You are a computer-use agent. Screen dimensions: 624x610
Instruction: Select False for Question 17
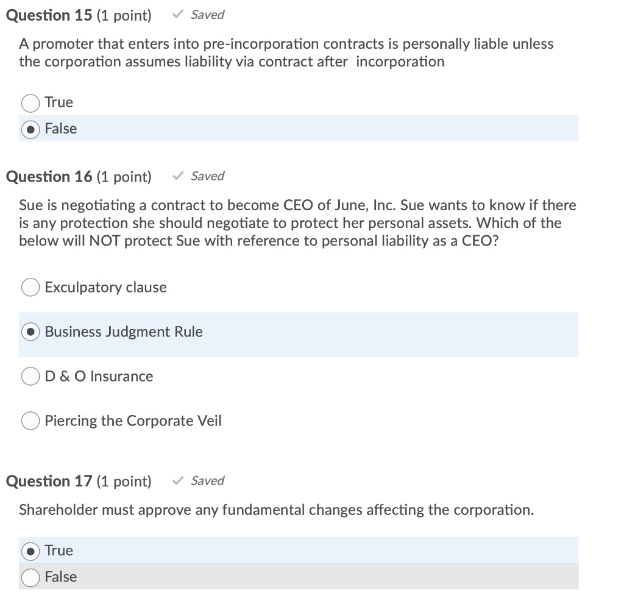click(30, 576)
